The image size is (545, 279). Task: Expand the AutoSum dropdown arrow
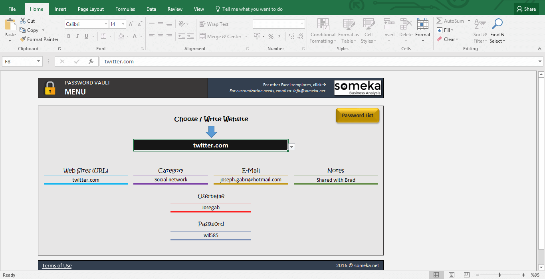[469, 21]
